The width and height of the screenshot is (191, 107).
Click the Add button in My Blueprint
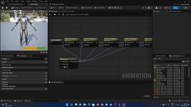4,59
